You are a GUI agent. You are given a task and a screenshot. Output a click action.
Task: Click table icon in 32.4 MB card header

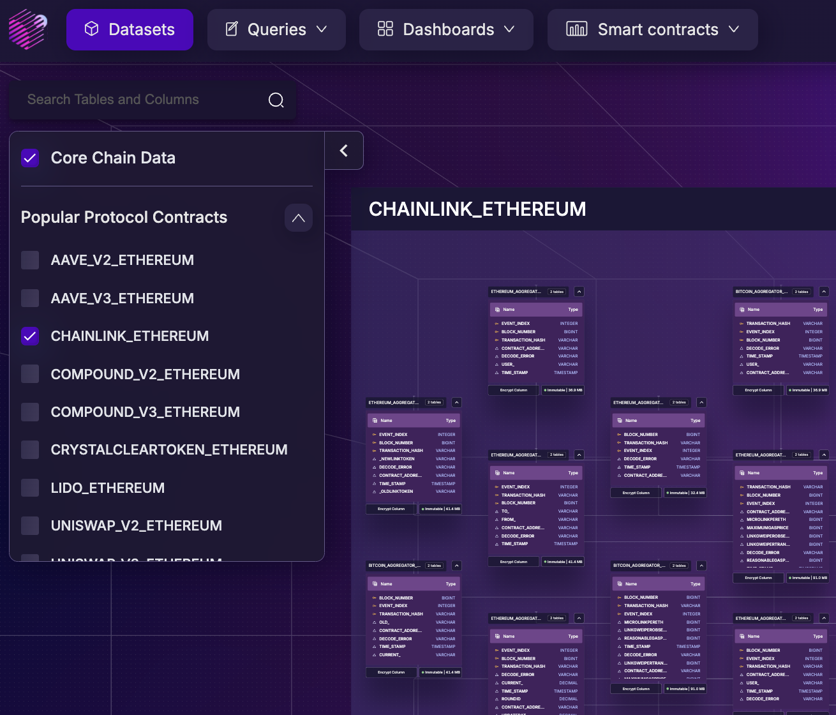point(620,421)
